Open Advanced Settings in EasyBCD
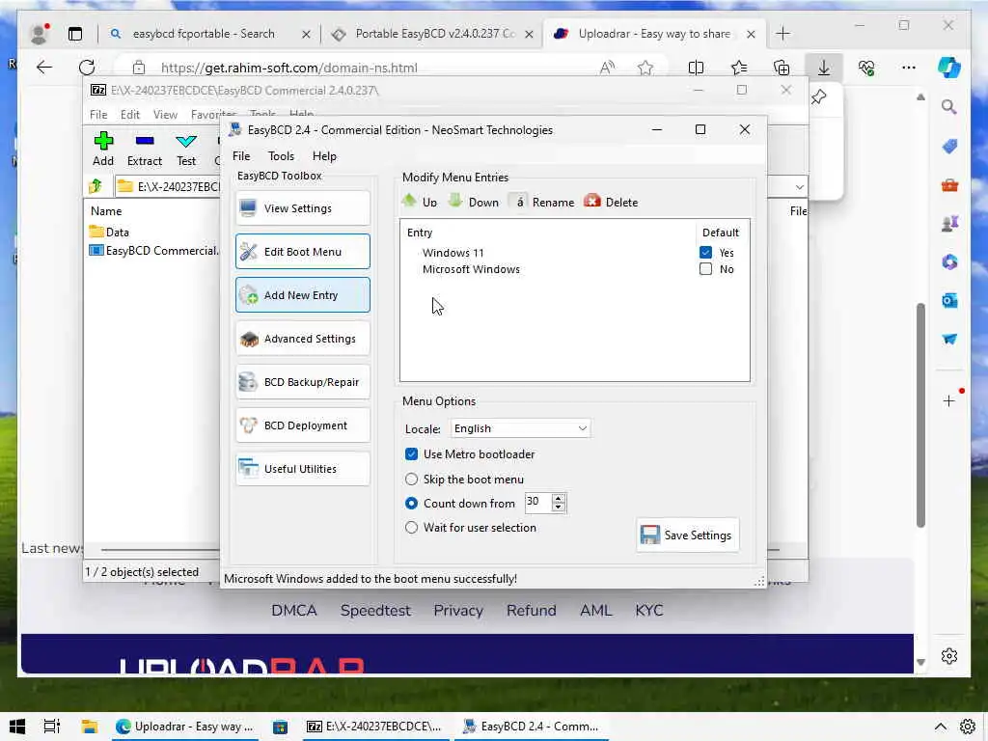Image resolution: width=988 pixels, height=741 pixels. pyautogui.click(x=302, y=339)
